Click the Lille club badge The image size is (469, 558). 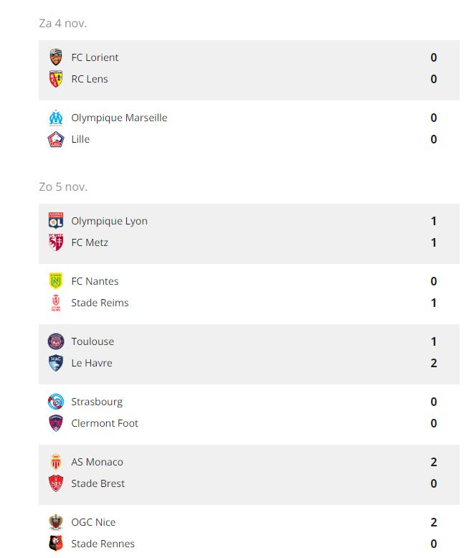pyautogui.click(x=56, y=139)
